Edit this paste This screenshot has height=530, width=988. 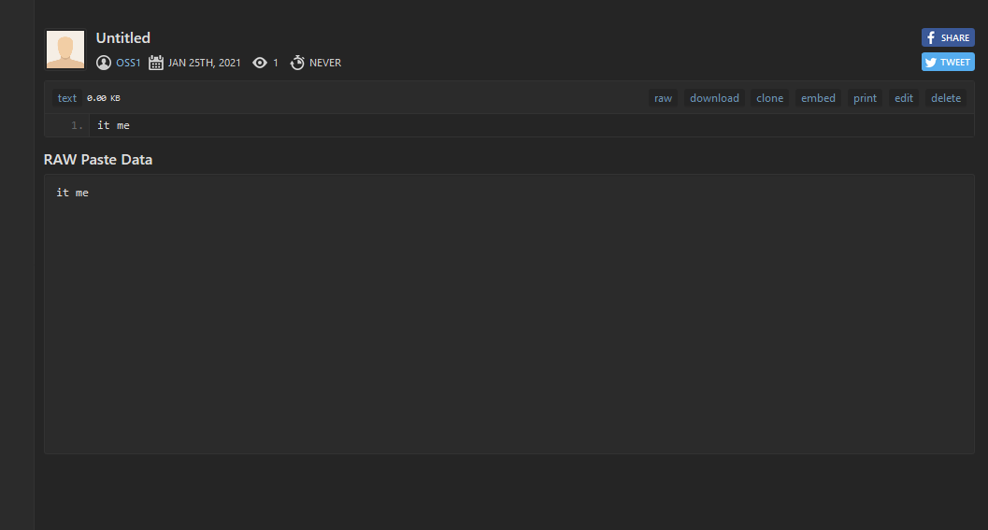coord(904,98)
